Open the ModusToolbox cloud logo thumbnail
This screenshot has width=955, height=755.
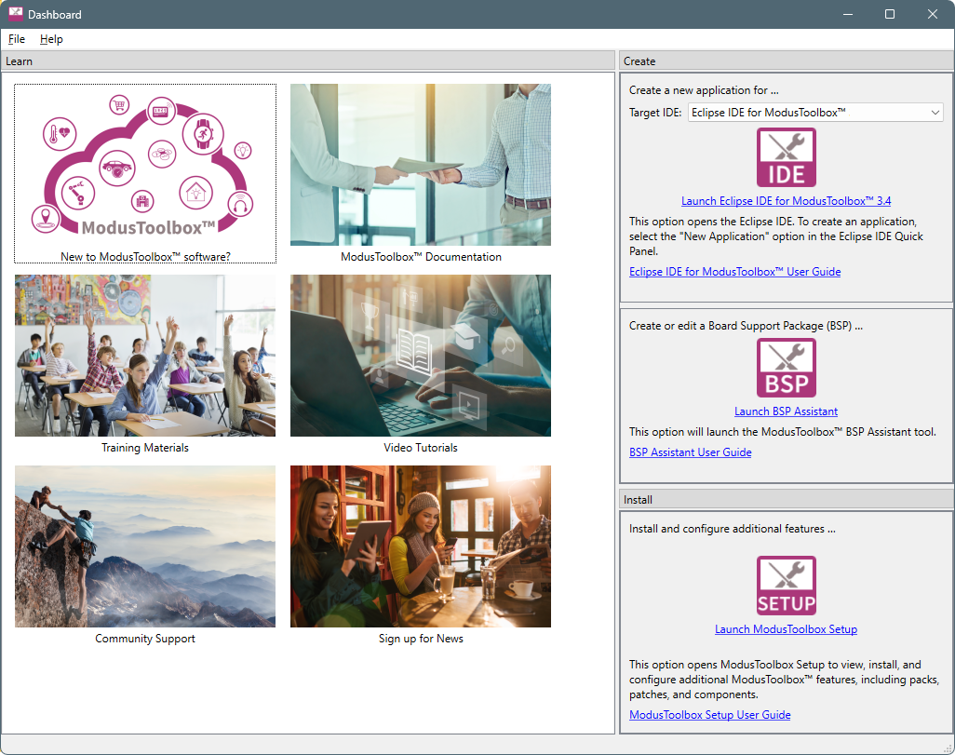(145, 165)
